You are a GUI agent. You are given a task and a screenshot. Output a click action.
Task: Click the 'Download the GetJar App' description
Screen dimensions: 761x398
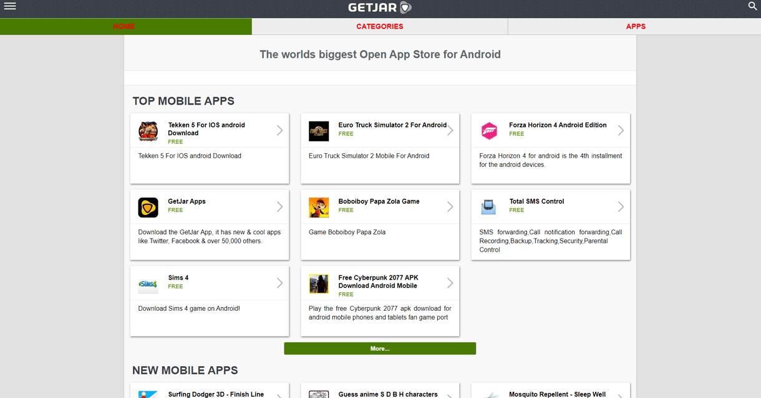[x=210, y=237]
